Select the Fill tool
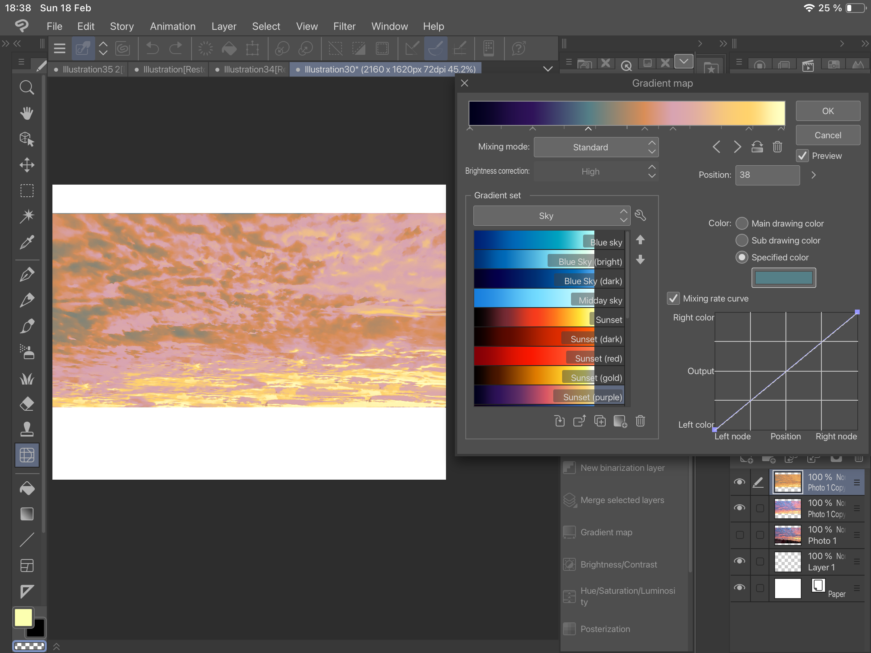871x653 pixels. coord(27,488)
